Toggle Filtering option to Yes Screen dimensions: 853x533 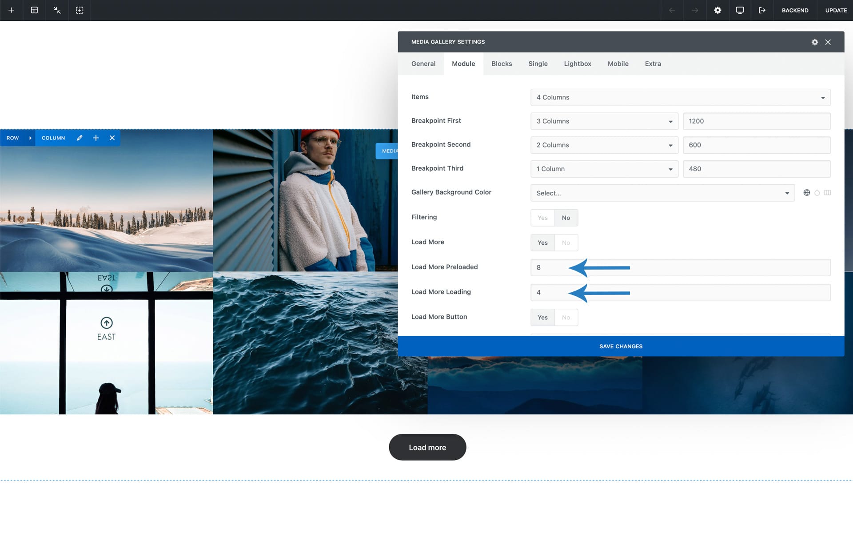pos(542,217)
